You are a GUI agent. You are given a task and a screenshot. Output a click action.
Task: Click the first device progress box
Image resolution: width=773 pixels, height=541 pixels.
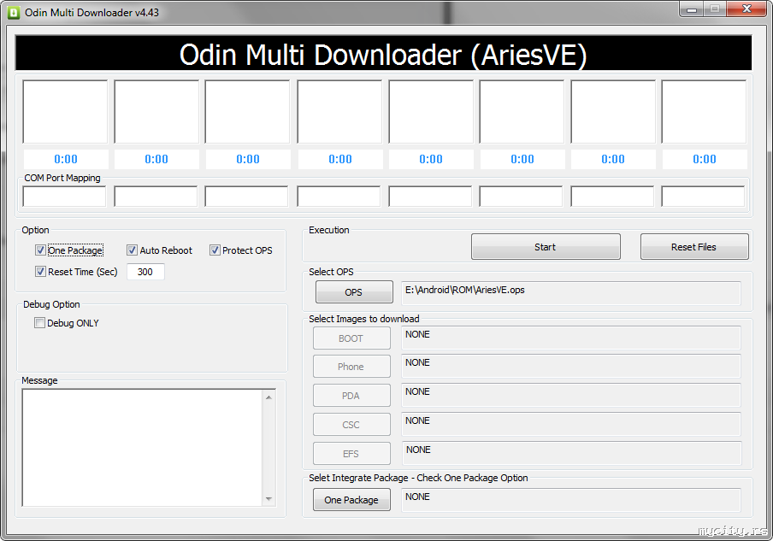pyautogui.click(x=65, y=112)
